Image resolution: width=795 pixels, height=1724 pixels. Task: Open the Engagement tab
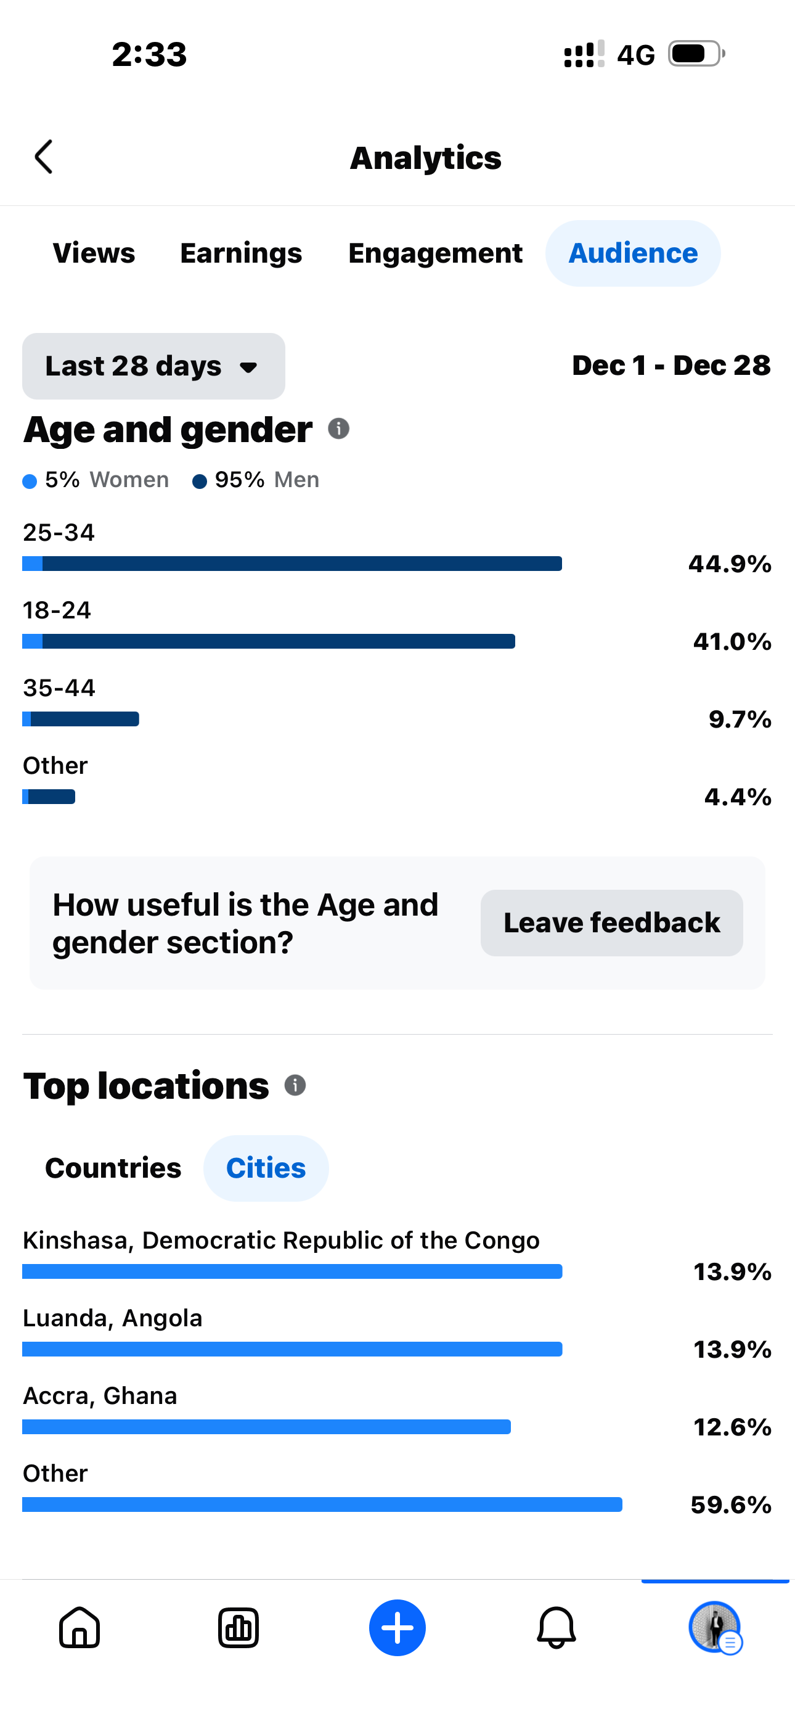point(435,253)
